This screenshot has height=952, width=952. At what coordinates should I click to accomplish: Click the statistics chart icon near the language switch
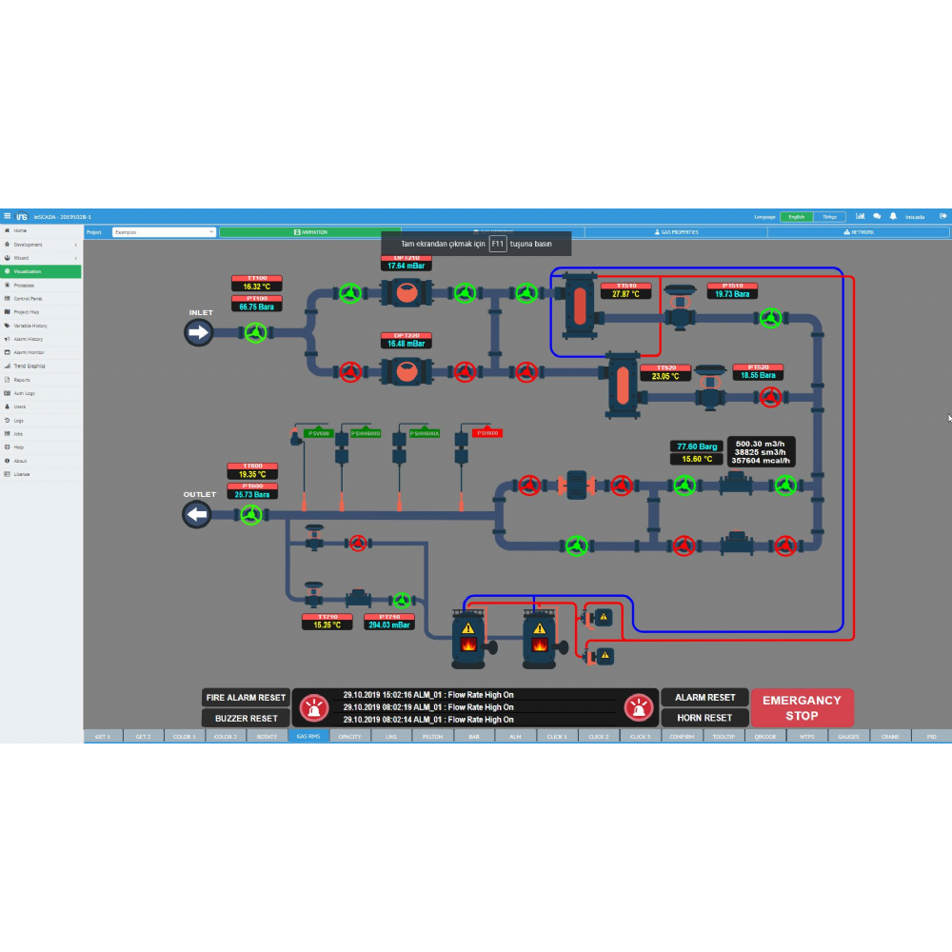tap(861, 216)
